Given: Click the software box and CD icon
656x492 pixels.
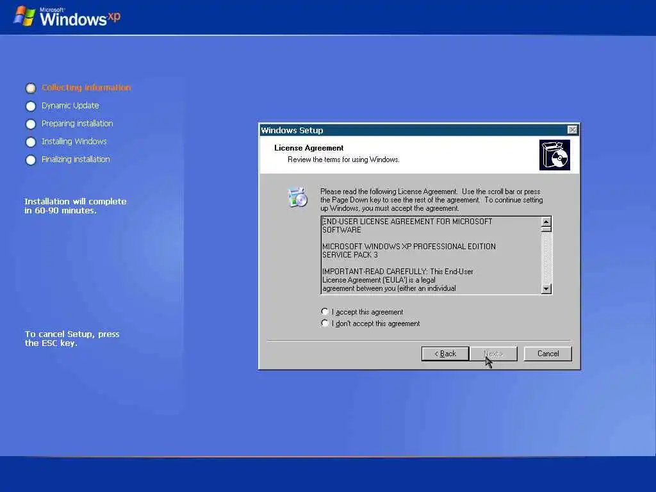Looking at the screenshot, I should point(554,155).
